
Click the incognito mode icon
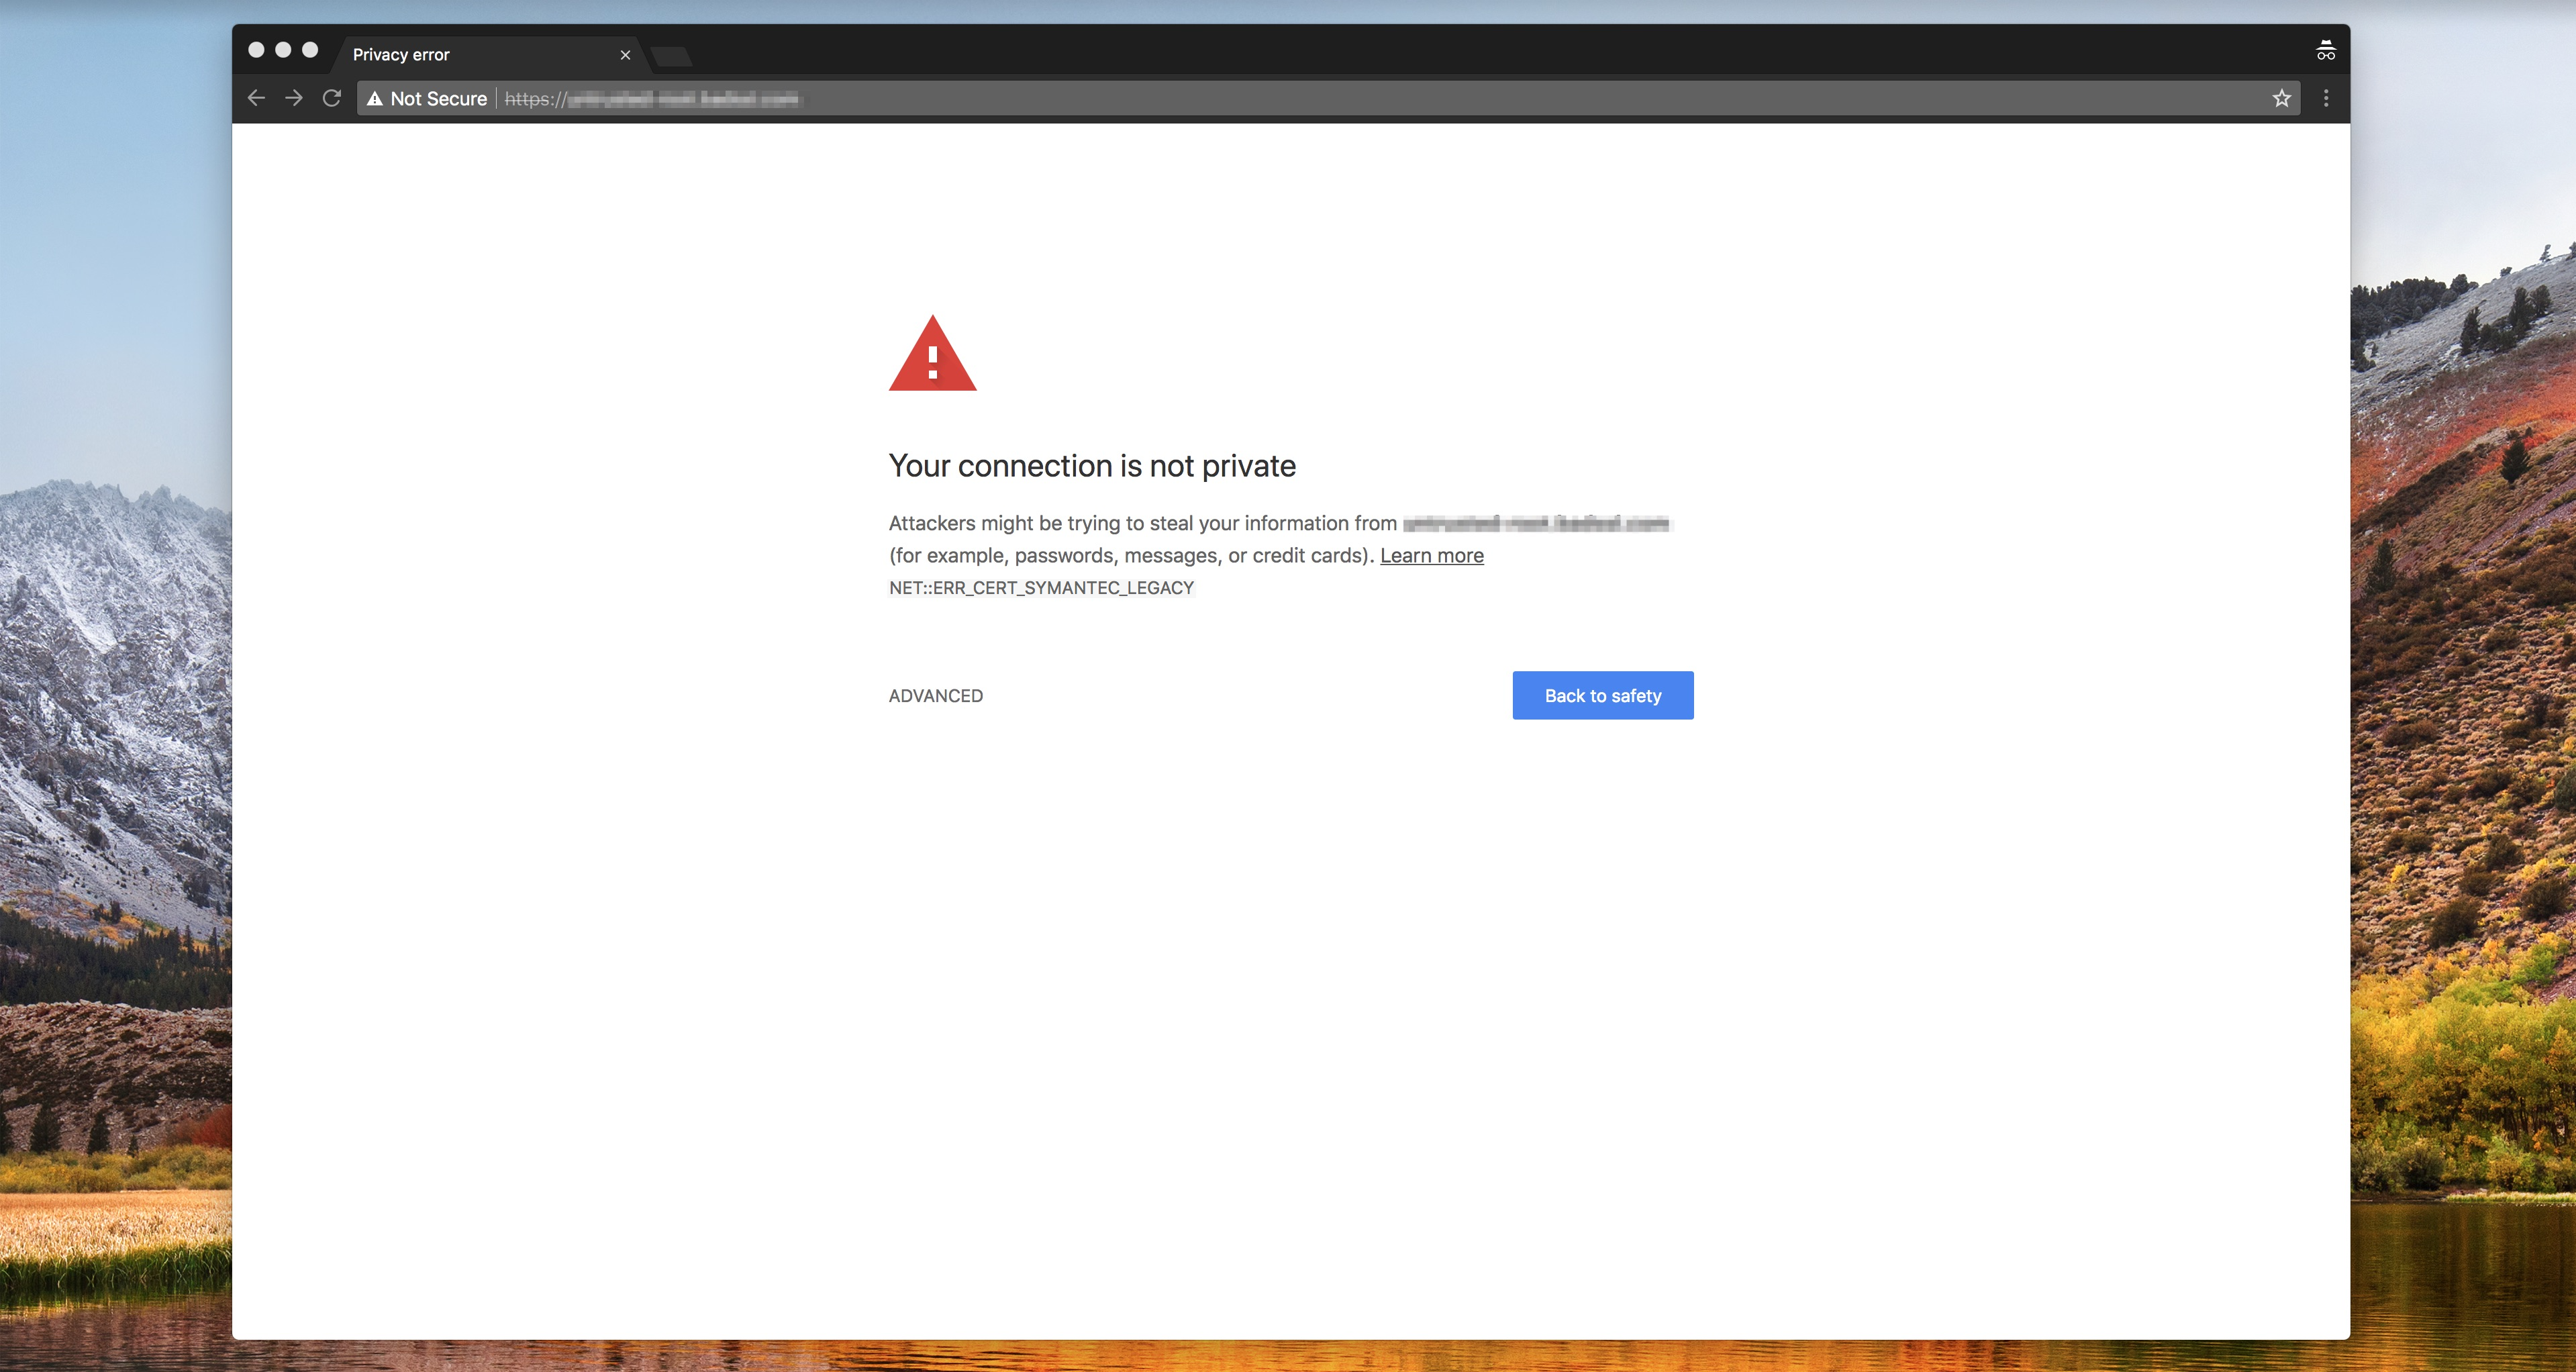(x=2325, y=51)
